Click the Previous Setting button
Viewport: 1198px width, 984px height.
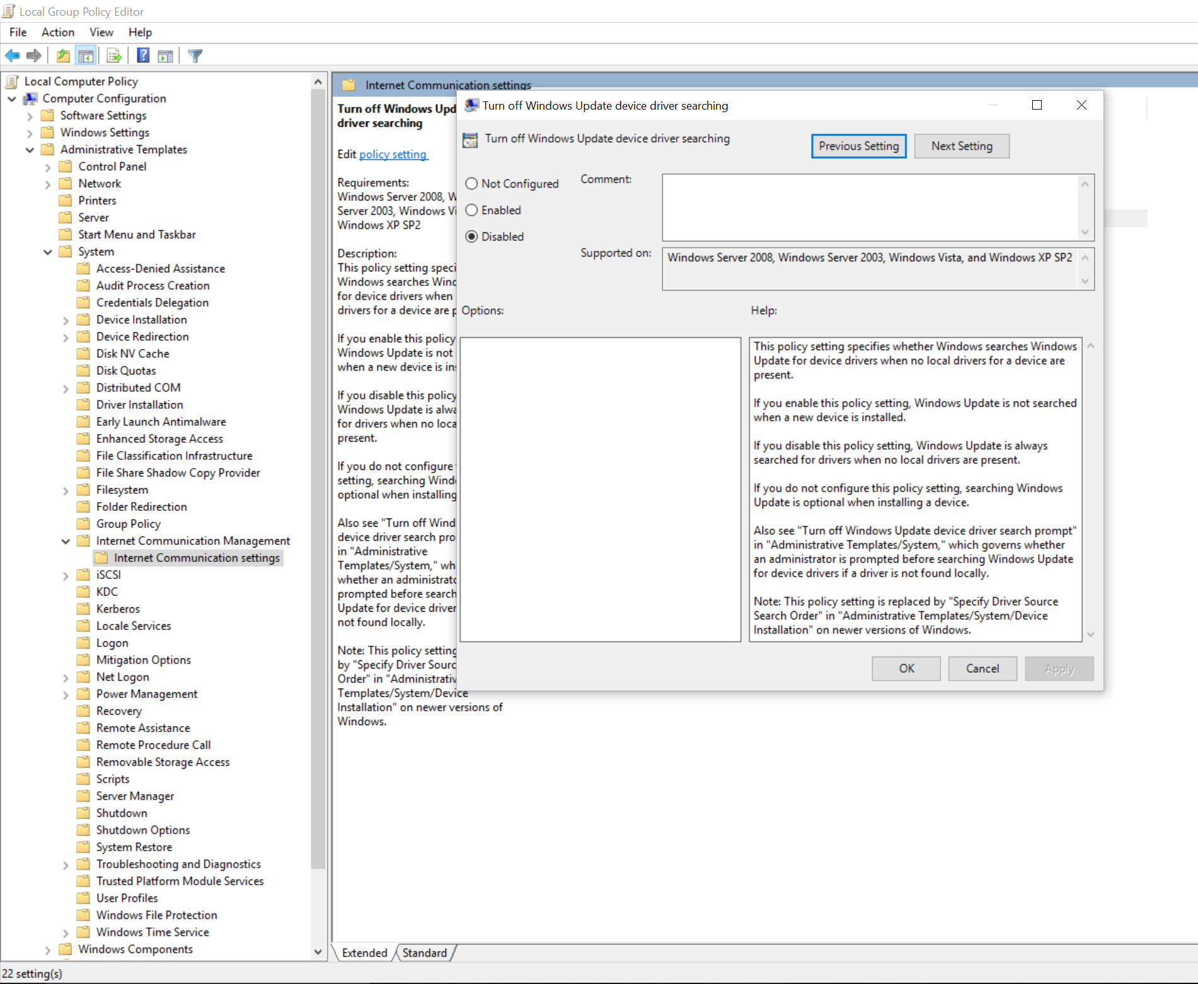[x=858, y=146]
